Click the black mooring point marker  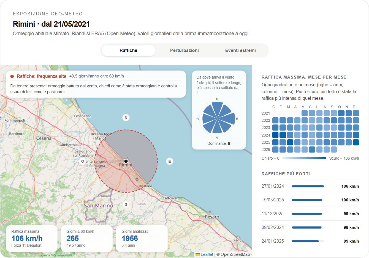pyautogui.click(x=126, y=161)
